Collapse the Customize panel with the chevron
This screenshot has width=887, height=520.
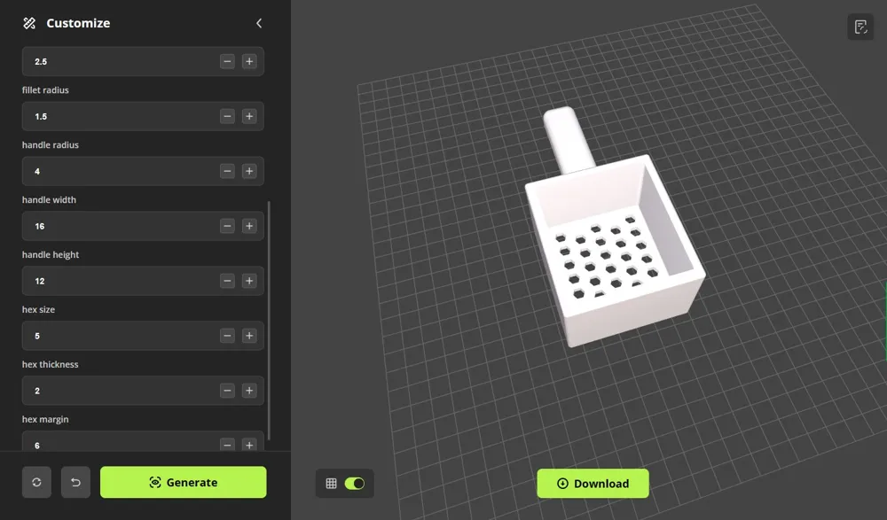click(x=259, y=23)
